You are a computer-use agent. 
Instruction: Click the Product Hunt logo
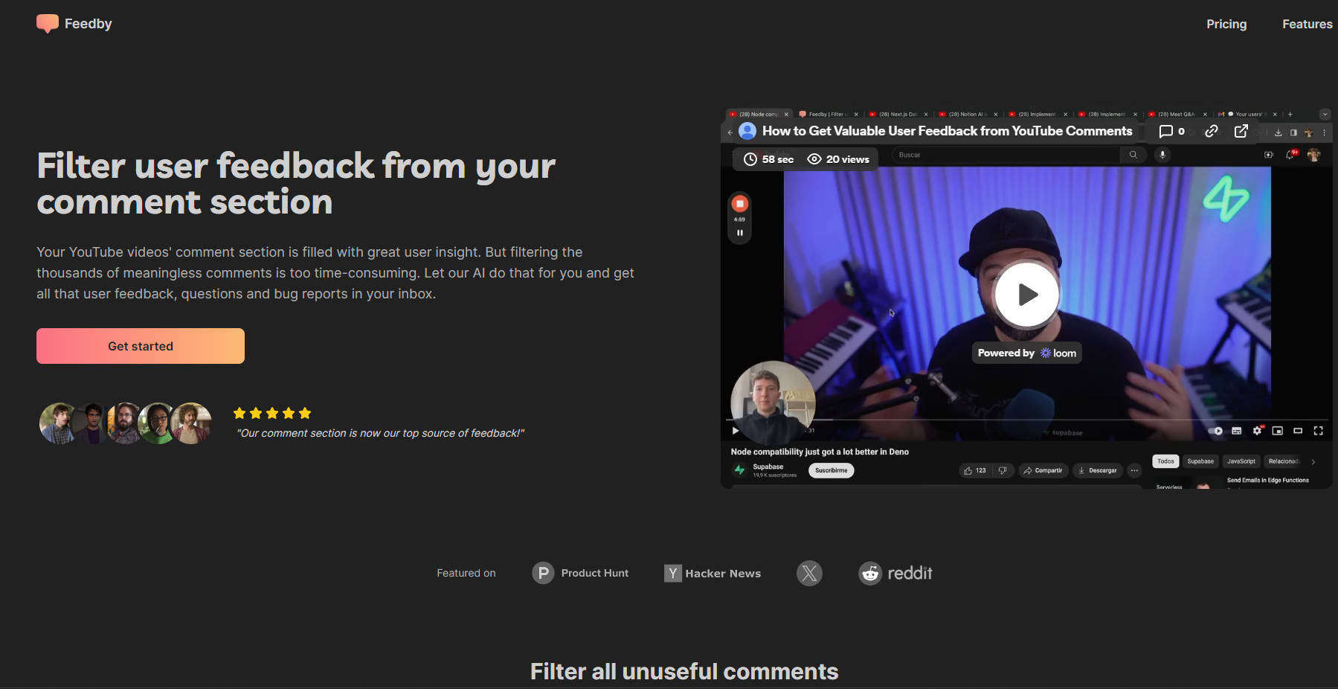[580, 573]
